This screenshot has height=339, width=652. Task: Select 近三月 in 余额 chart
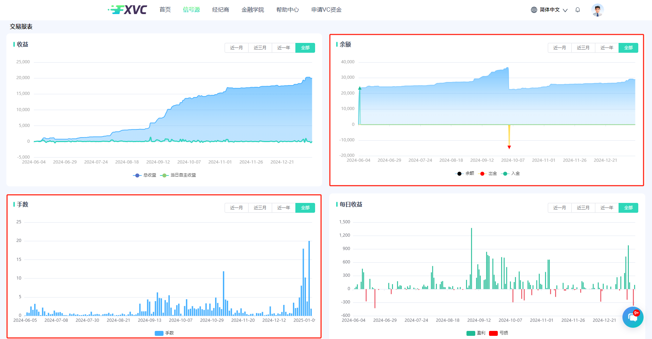tap(583, 48)
